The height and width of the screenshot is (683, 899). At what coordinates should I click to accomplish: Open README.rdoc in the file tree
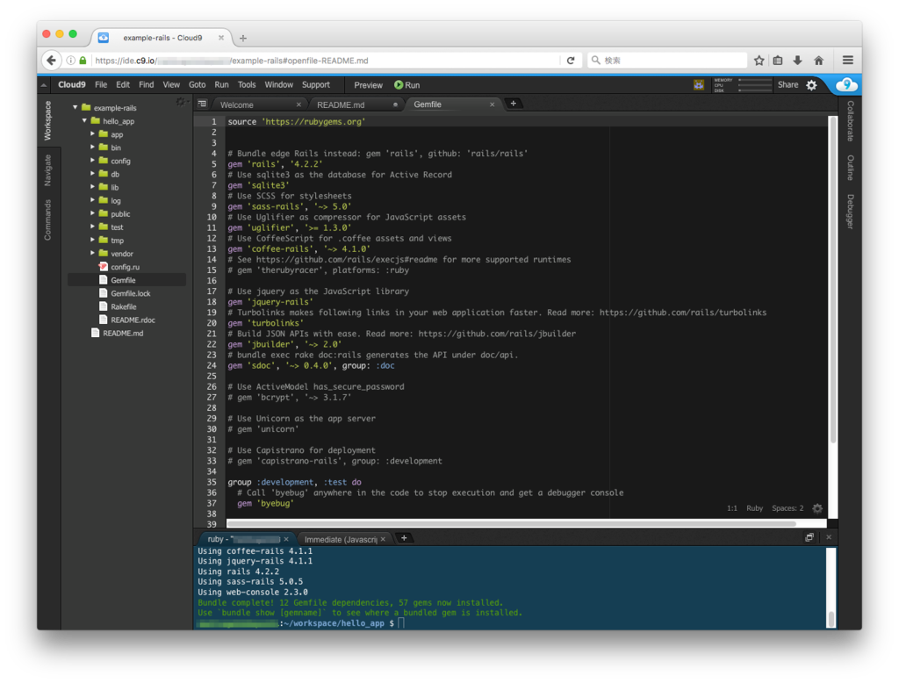point(133,320)
